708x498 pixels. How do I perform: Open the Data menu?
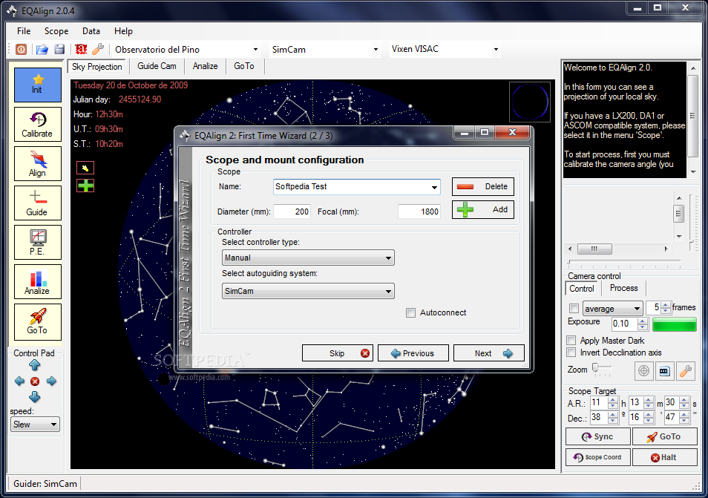click(x=91, y=31)
